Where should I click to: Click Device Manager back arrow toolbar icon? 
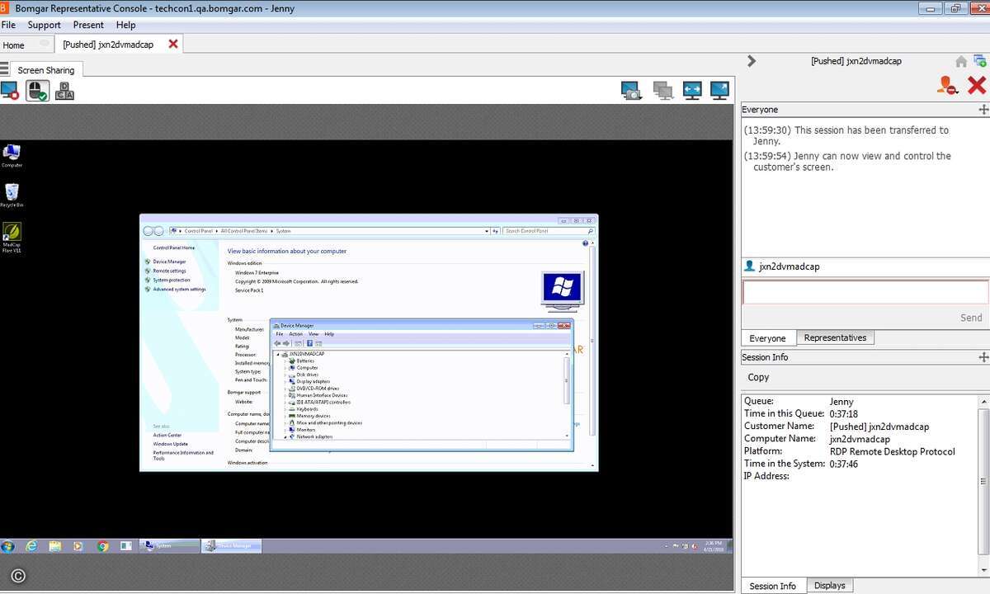(278, 343)
